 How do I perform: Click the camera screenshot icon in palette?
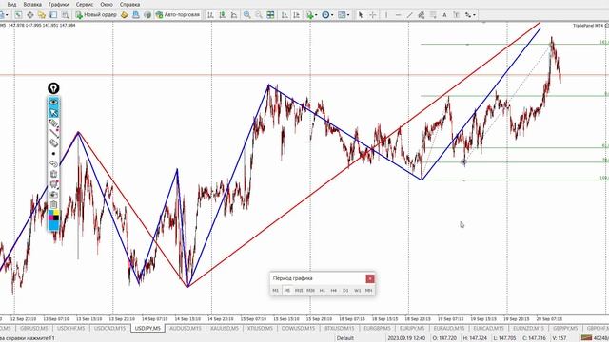(x=53, y=195)
